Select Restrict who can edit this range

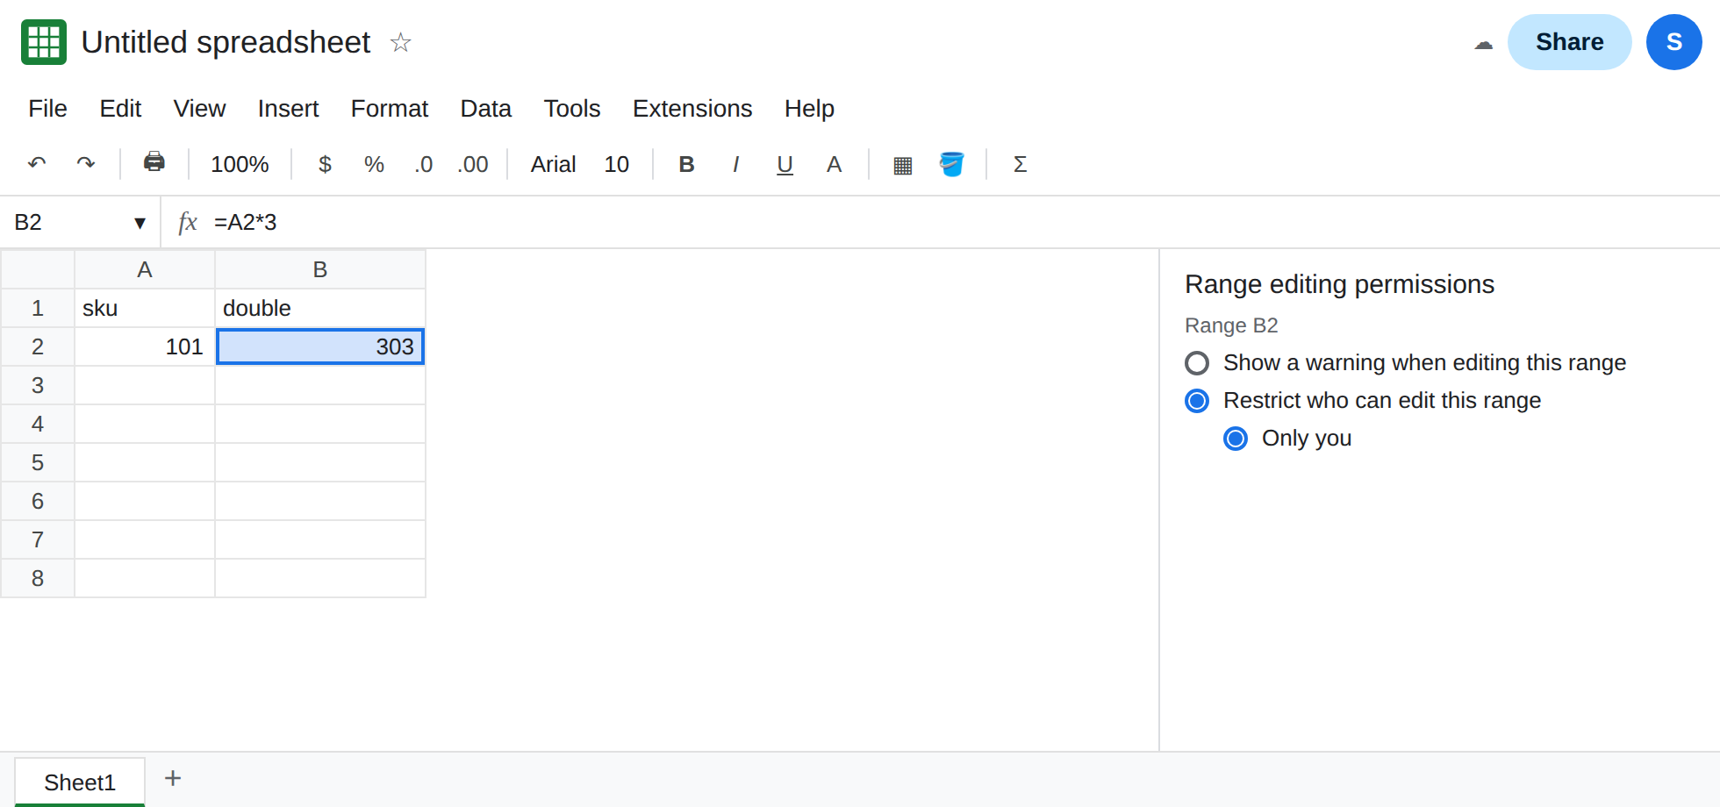[1197, 401]
